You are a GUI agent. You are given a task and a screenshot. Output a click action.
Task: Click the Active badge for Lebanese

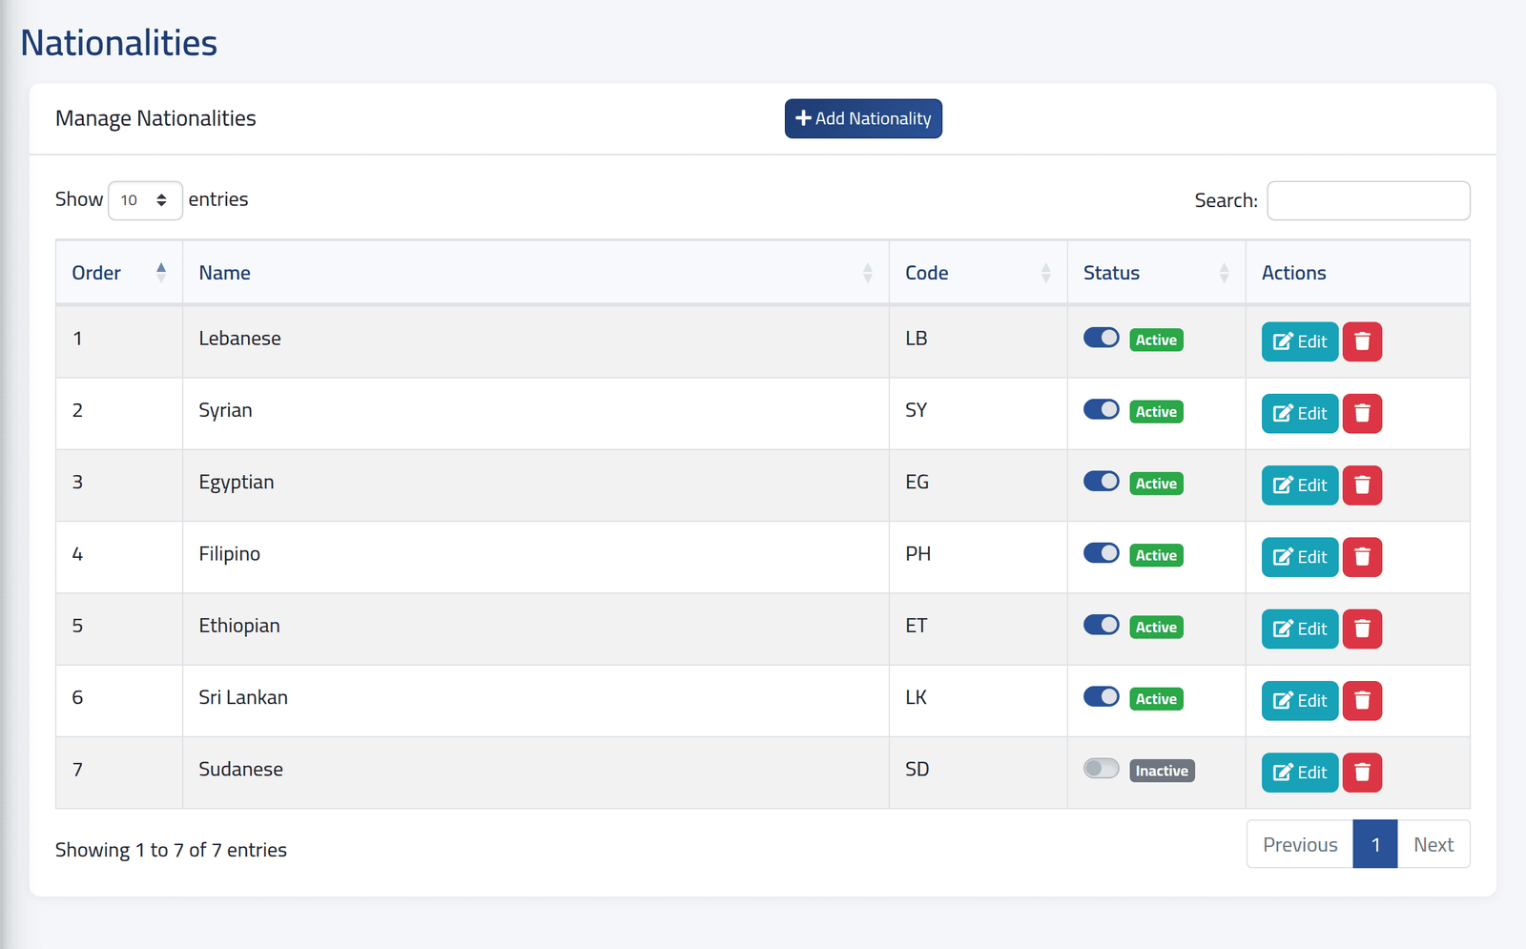(1156, 340)
